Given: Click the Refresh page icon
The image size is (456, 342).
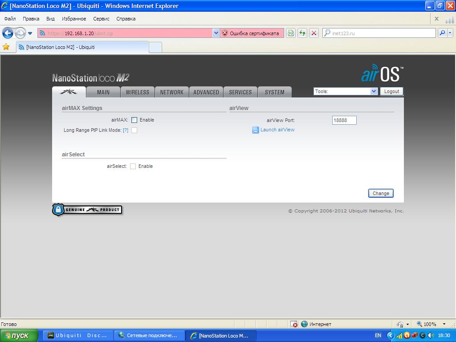Looking at the screenshot, I should [302, 33].
